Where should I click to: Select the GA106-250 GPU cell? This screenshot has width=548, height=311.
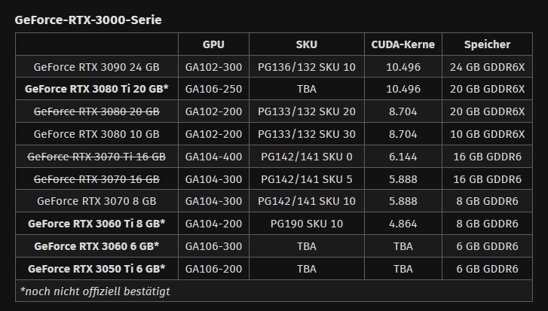click(x=213, y=89)
